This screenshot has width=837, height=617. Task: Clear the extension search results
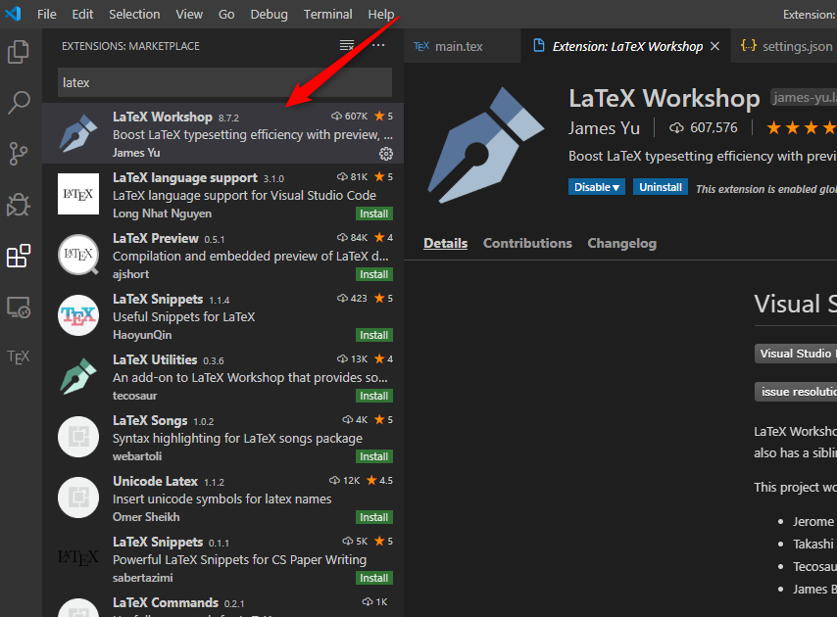tap(347, 45)
